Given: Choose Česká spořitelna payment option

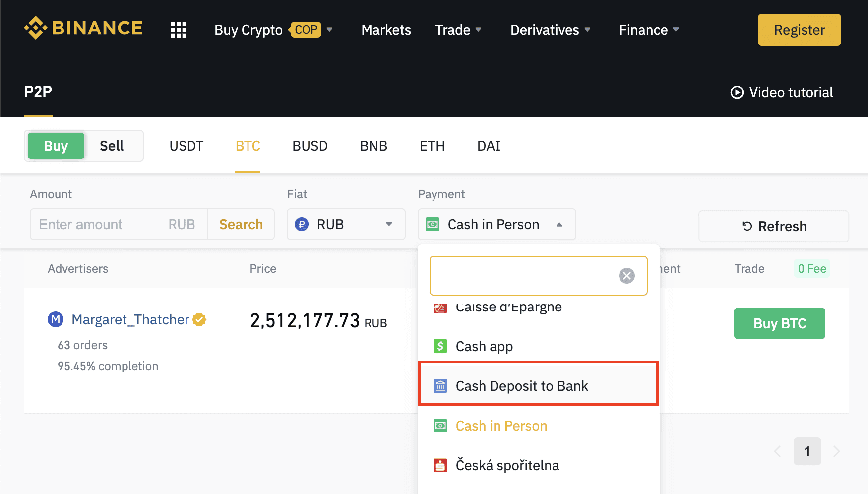Looking at the screenshot, I should 539,465.
